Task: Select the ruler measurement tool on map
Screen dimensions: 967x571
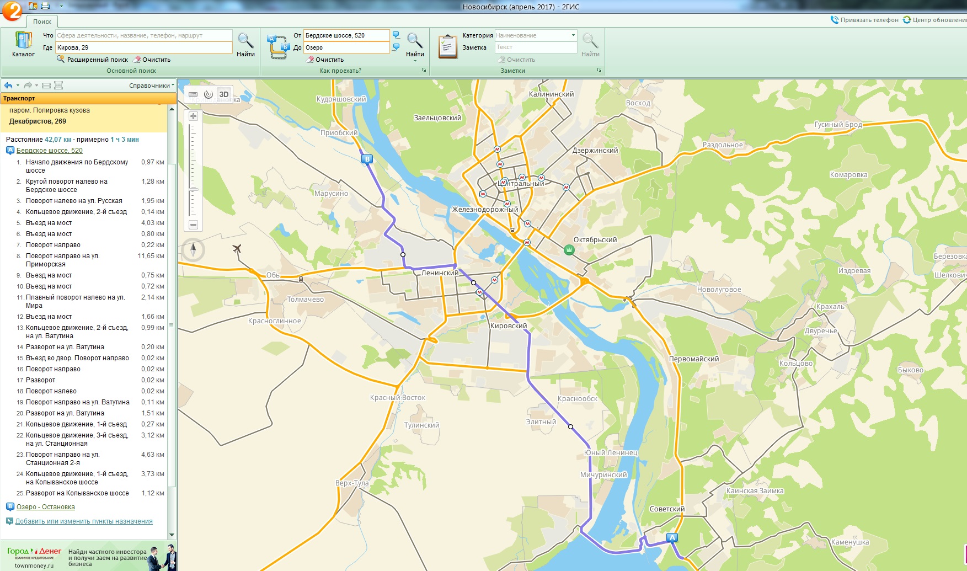Action: point(193,94)
